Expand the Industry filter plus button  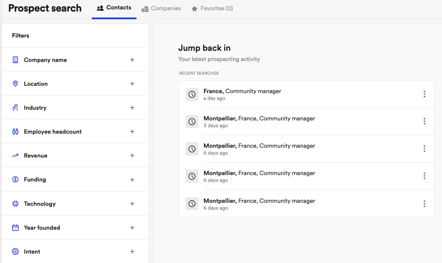tap(132, 108)
